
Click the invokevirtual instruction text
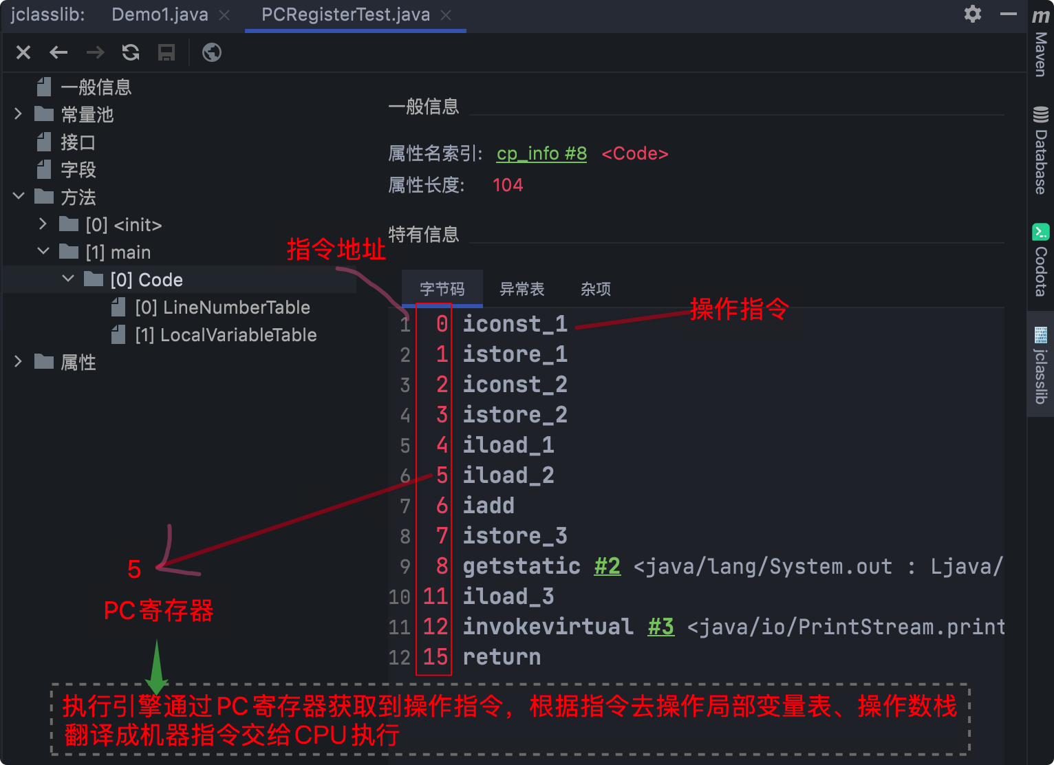(x=548, y=627)
